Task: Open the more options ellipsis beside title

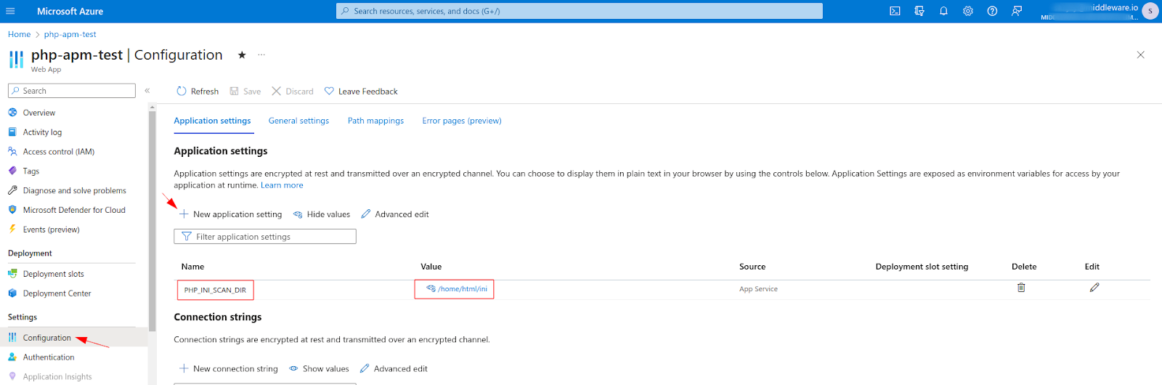Action: pyautogui.click(x=261, y=55)
